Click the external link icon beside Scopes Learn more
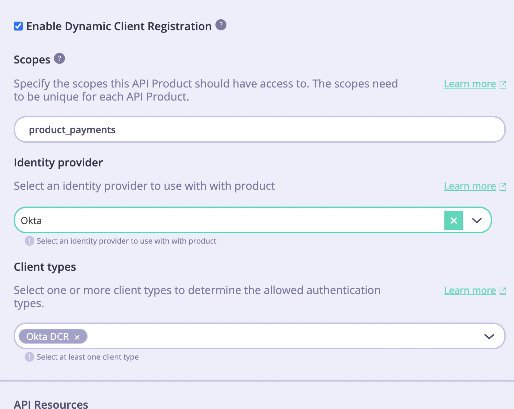The height and width of the screenshot is (409, 514). pos(503,84)
